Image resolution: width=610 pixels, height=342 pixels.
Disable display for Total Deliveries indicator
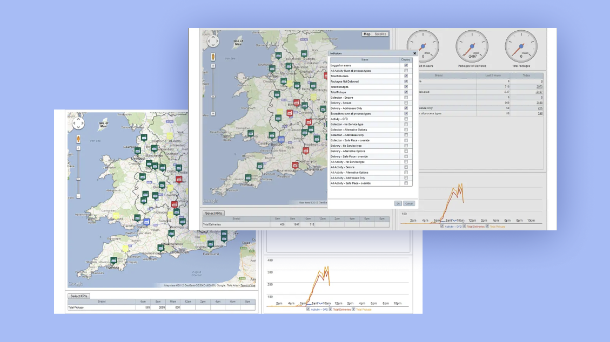point(406,76)
